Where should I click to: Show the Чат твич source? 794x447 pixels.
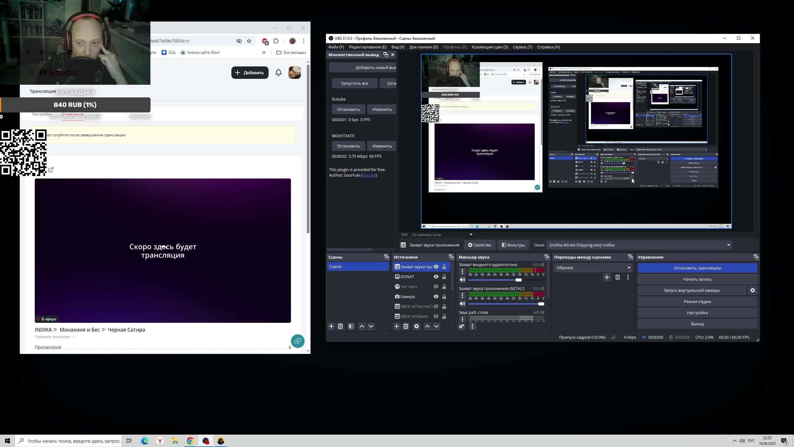pyautogui.click(x=436, y=287)
